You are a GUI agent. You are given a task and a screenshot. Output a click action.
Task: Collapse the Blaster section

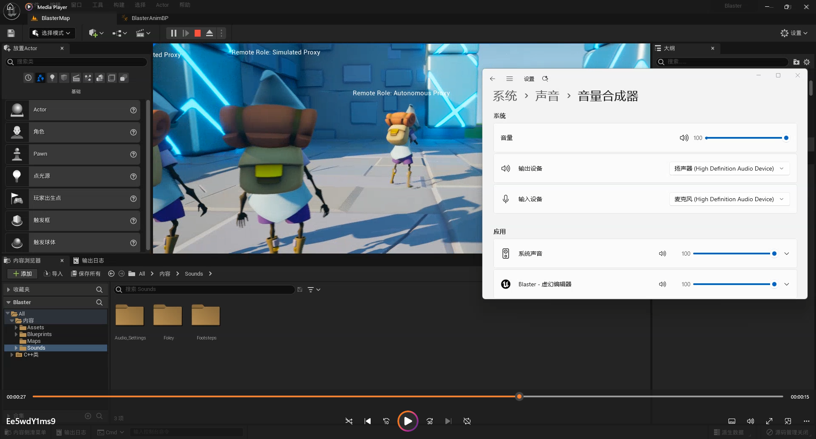tap(8, 302)
